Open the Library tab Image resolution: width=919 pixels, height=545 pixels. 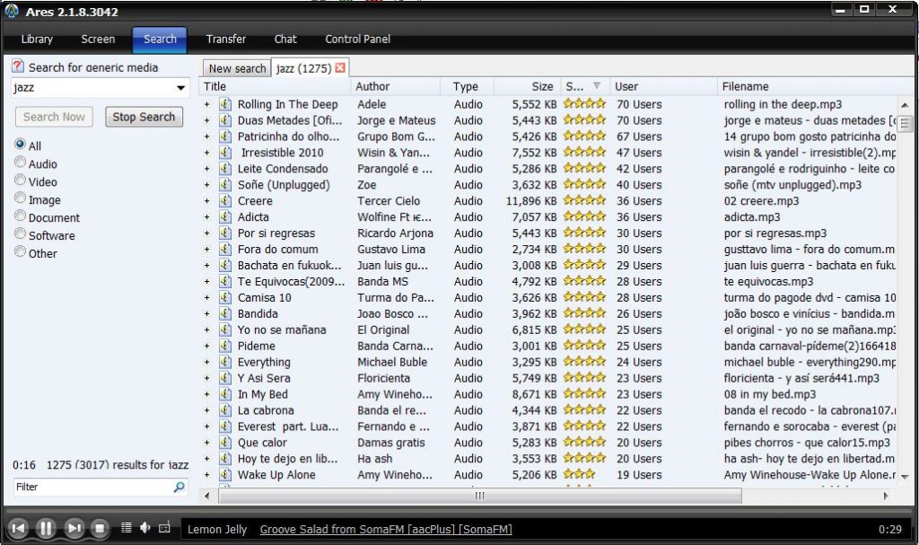coord(37,40)
